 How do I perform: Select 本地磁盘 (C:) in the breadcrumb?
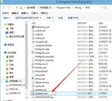[x=46, y=8]
